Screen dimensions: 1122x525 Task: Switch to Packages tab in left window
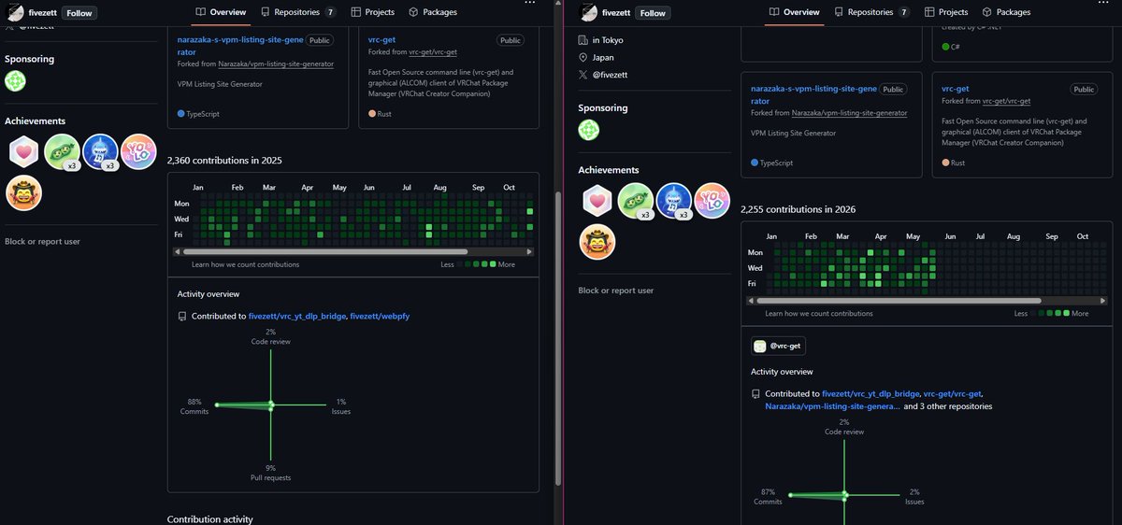433,12
